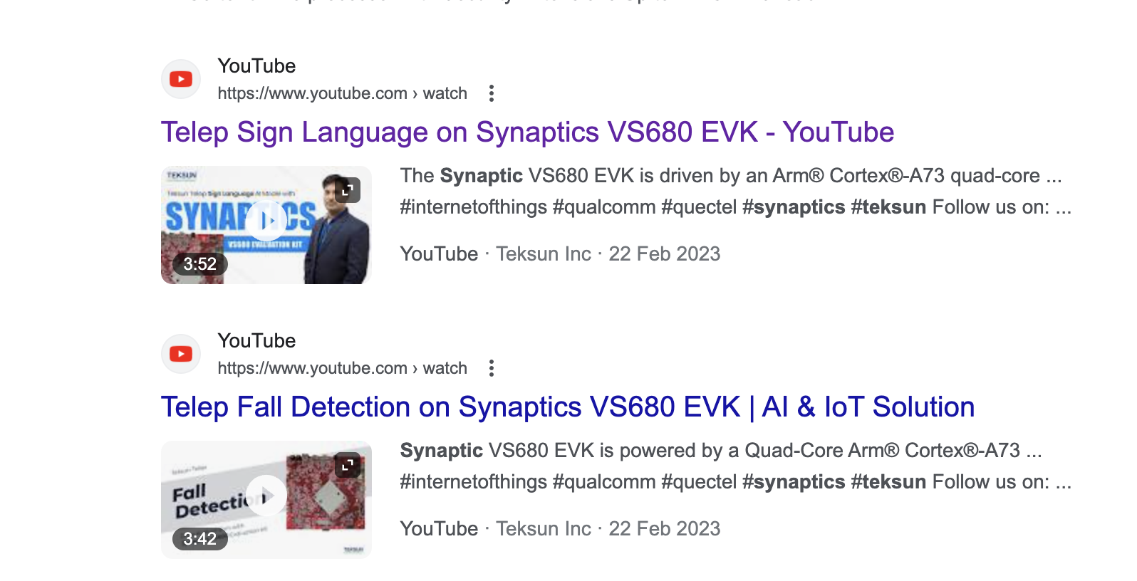
Task: Click expand preview icon on Fall Detection thumbnail
Action: pyautogui.click(x=348, y=465)
